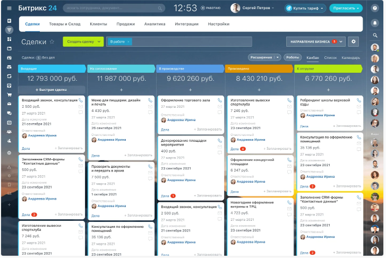Click the right sidebar search magnifier icon
Screen dimensions: 386x258
pyautogui.click(x=375, y=36)
